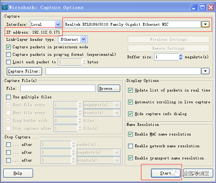Click the Start button
216x183 pixels.
(166, 173)
